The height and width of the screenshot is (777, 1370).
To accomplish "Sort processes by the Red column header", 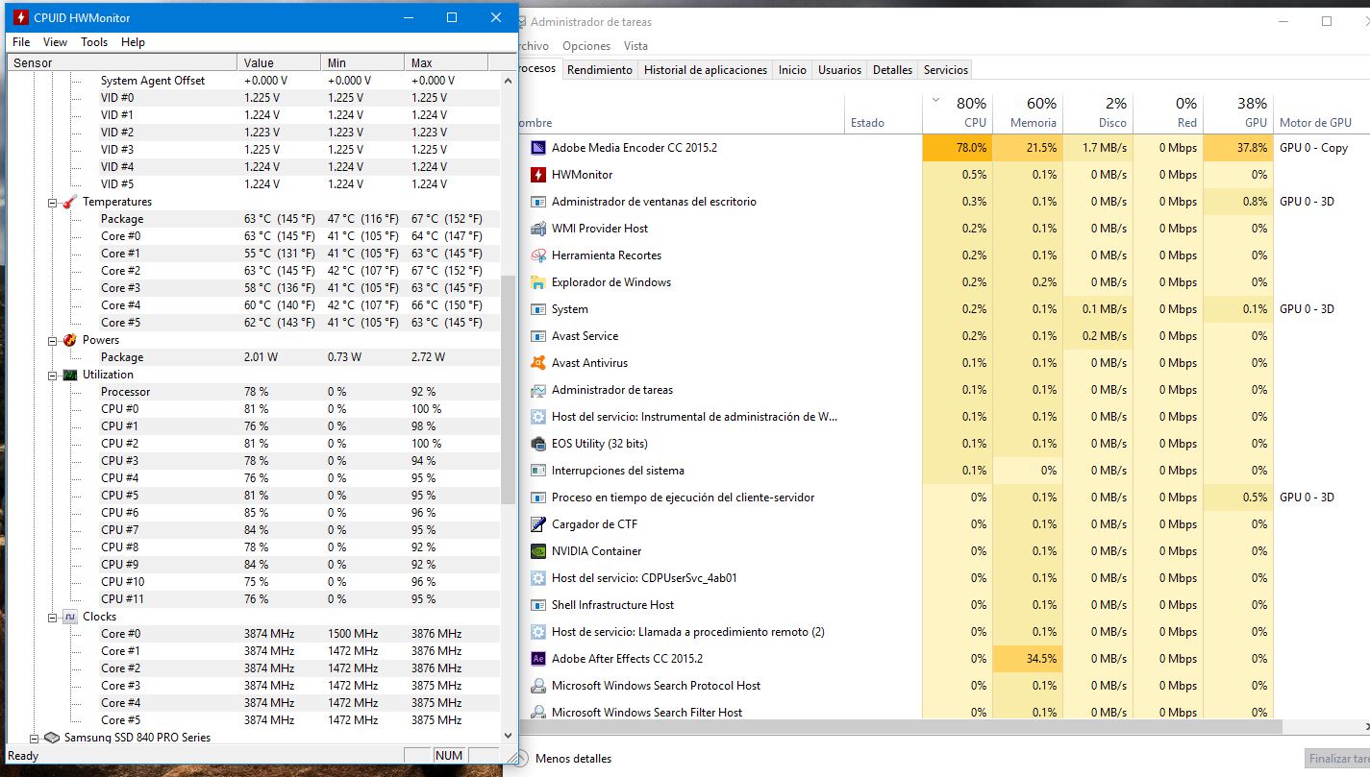I will tap(1168, 113).
